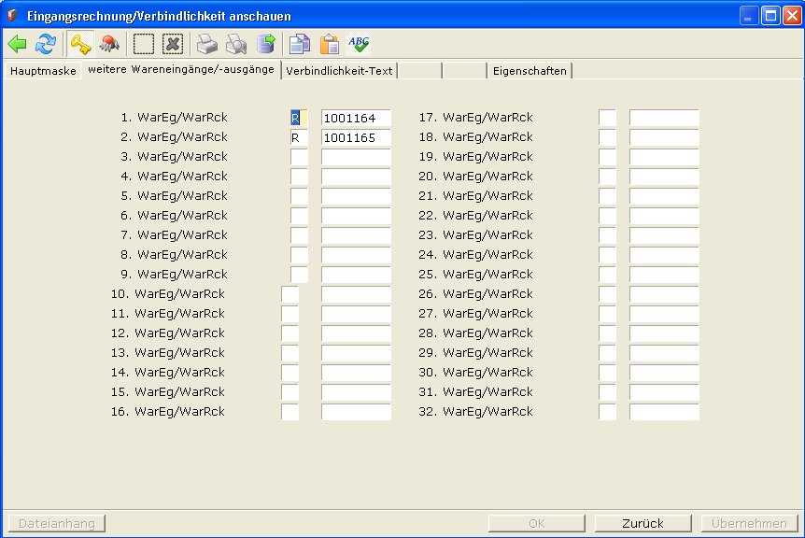The height and width of the screenshot is (538, 805).
Task: Open print preview with magnifier icon
Action: (236, 44)
